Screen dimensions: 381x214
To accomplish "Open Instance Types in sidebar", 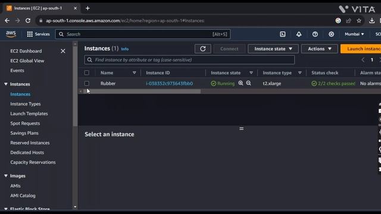I will (x=26, y=104).
